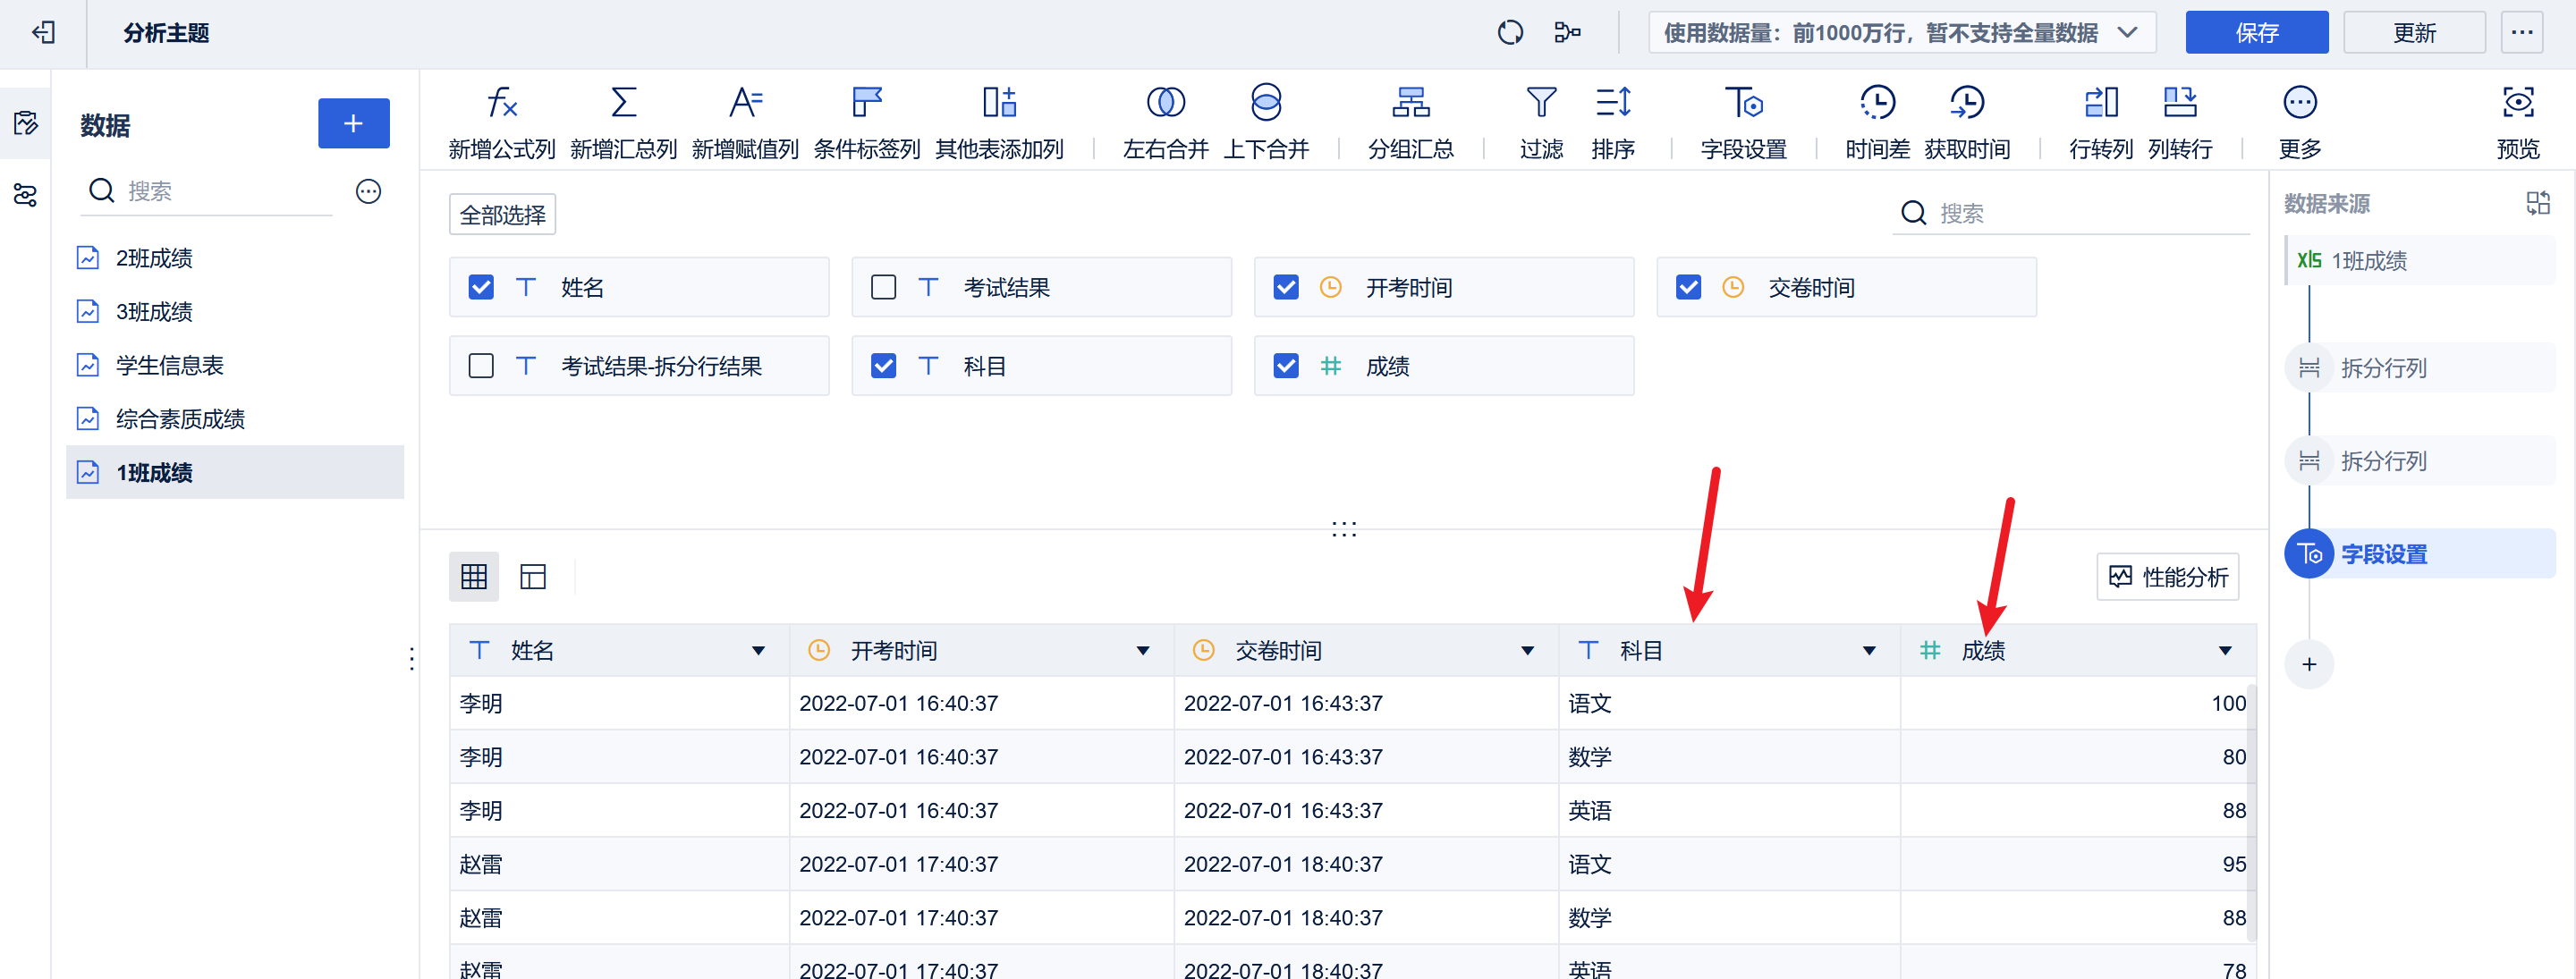Open the 使用数据量 data volume dropdown
Image resolution: width=2576 pixels, height=979 pixels.
point(1901,32)
